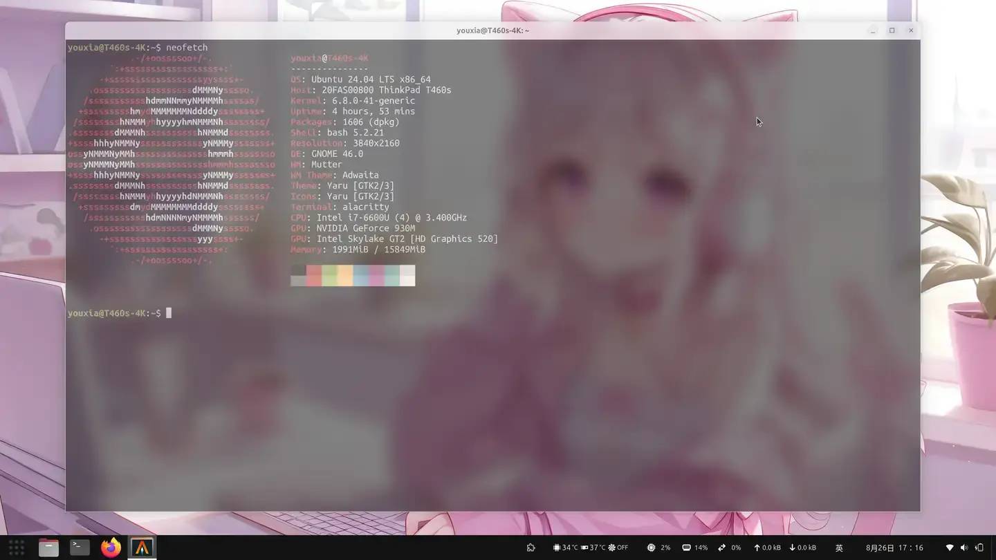Screen dimensions: 996x560
Task: Open the GNOME Terminal taskbar icon
Action: pos(80,548)
